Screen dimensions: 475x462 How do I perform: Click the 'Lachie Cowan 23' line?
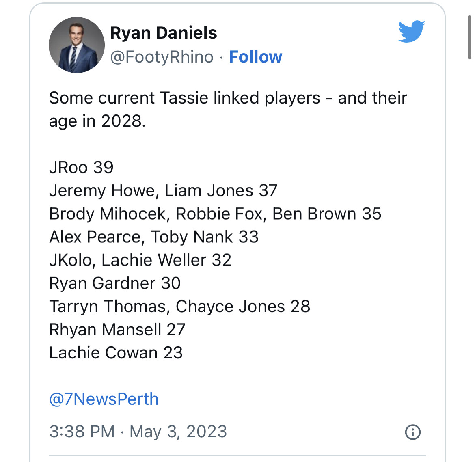tap(116, 353)
